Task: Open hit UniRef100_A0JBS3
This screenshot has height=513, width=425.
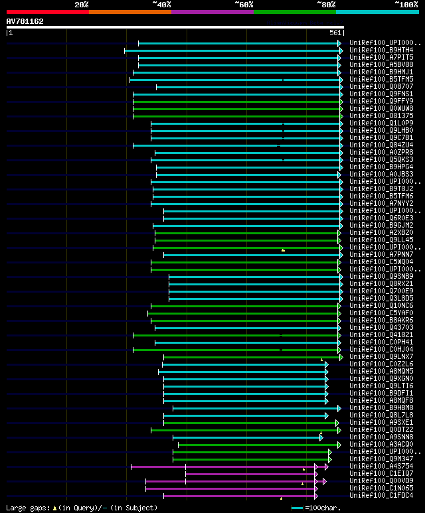Action: (381, 174)
